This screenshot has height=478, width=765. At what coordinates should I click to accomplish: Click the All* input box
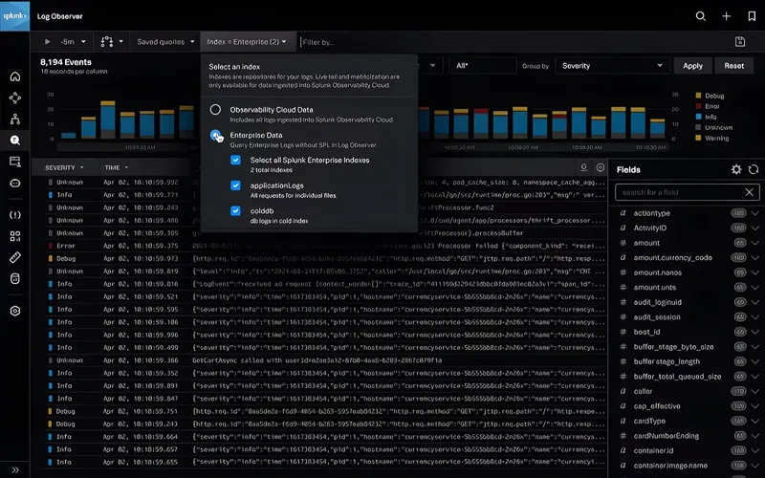click(x=483, y=66)
